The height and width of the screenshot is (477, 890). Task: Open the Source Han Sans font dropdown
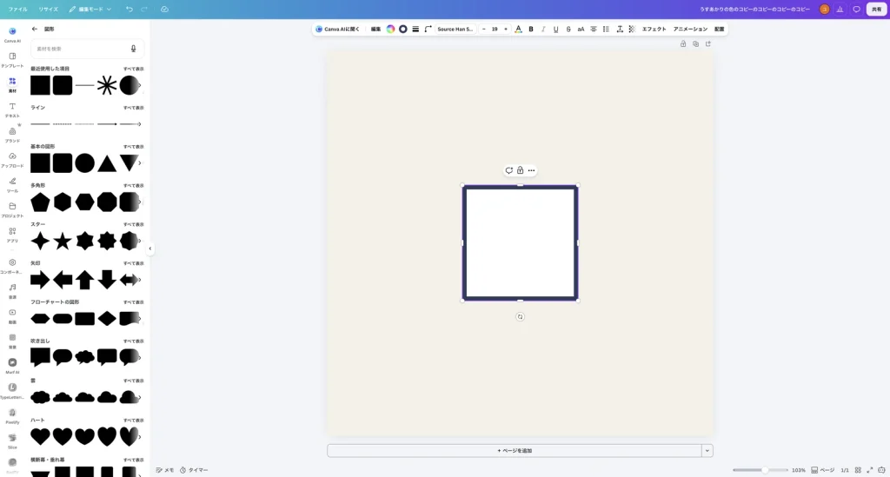click(455, 29)
